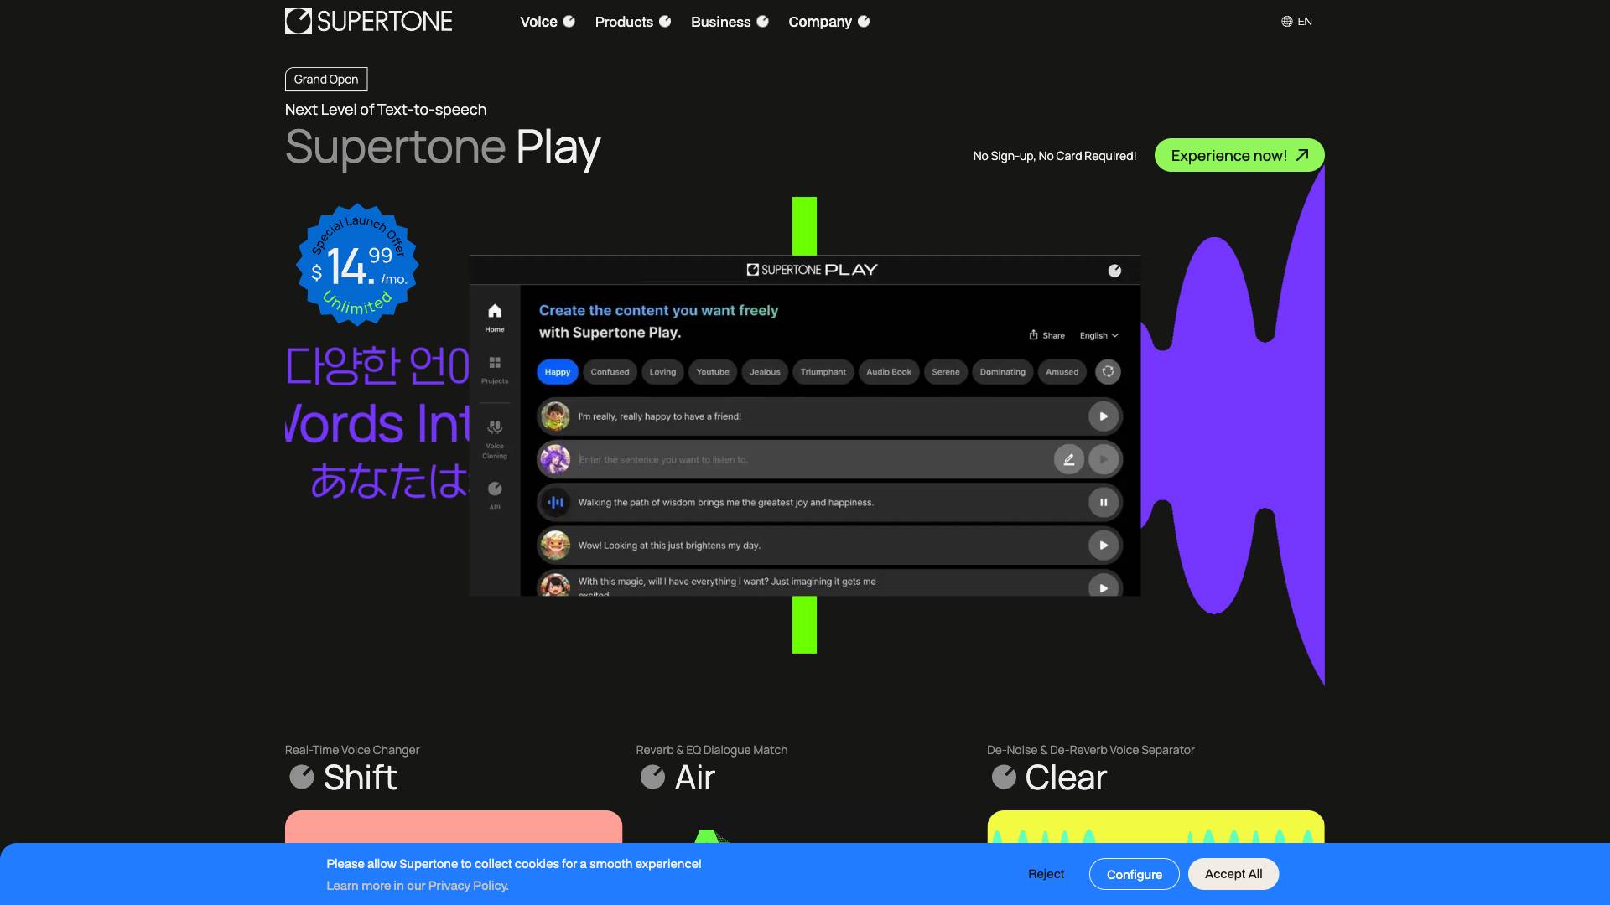The height and width of the screenshot is (905, 1610).
Task: Pause the "Walking the path of wisdom" audio
Action: point(1104,503)
